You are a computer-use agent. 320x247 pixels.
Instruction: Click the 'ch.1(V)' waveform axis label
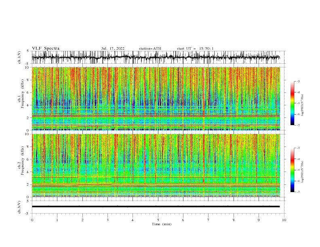pyautogui.click(x=19, y=57)
